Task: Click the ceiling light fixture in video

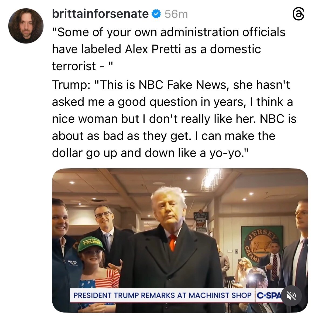Action: coord(212,179)
